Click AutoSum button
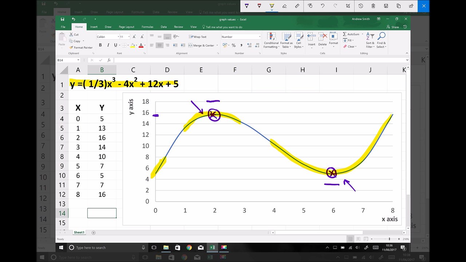This screenshot has height=262, width=466. tap(352, 34)
